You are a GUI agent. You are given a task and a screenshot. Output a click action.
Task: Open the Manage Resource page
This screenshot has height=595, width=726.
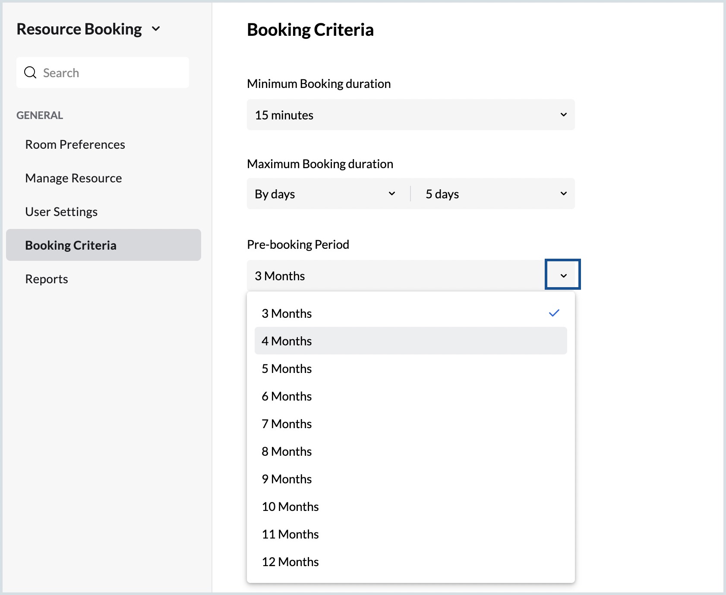[x=73, y=178]
